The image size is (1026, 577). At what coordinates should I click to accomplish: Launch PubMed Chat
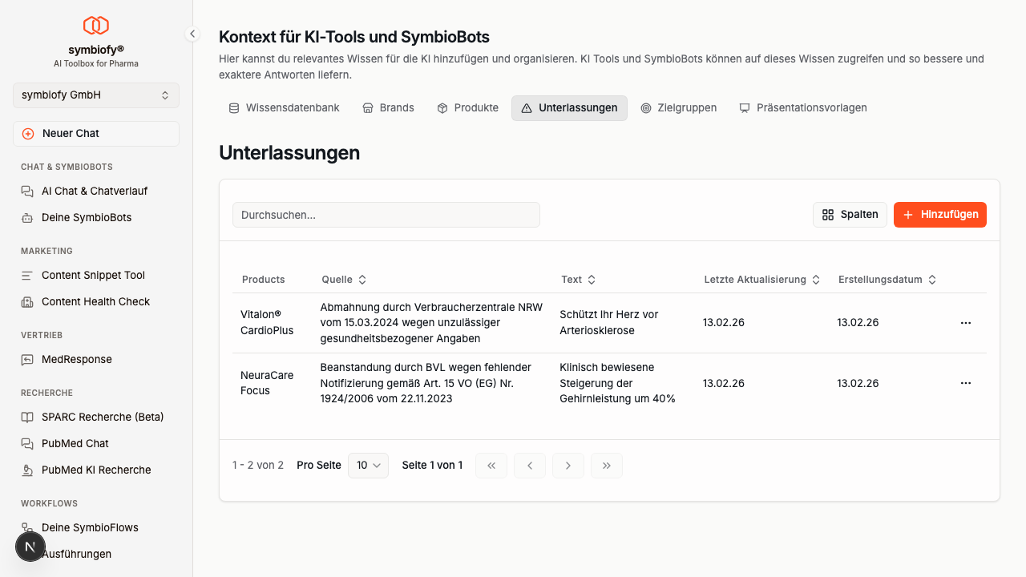75,443
